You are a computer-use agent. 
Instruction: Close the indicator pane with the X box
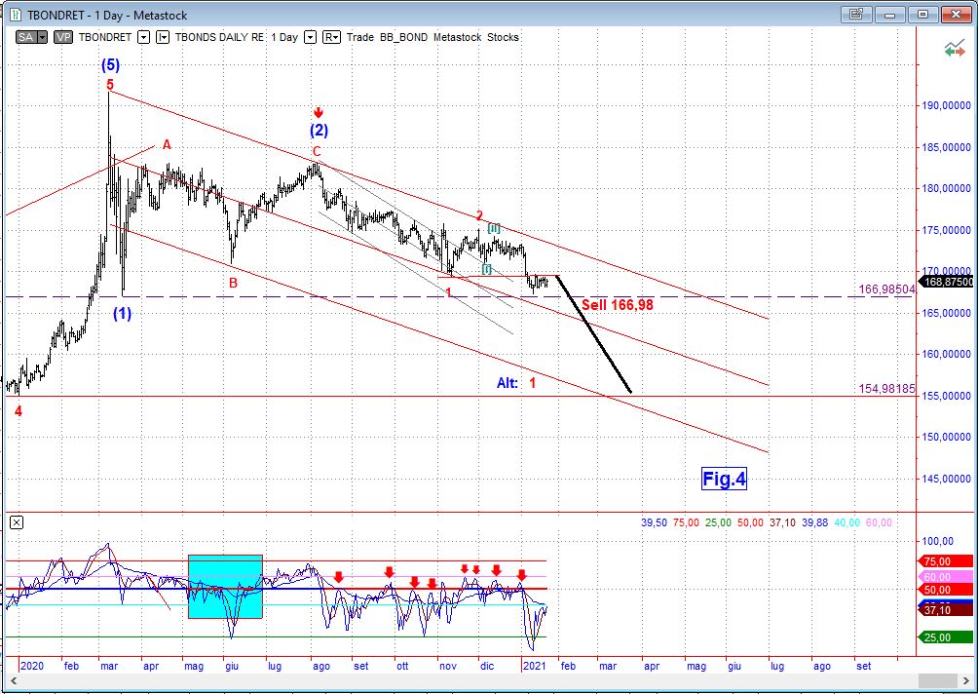click(x=17, y=522)
